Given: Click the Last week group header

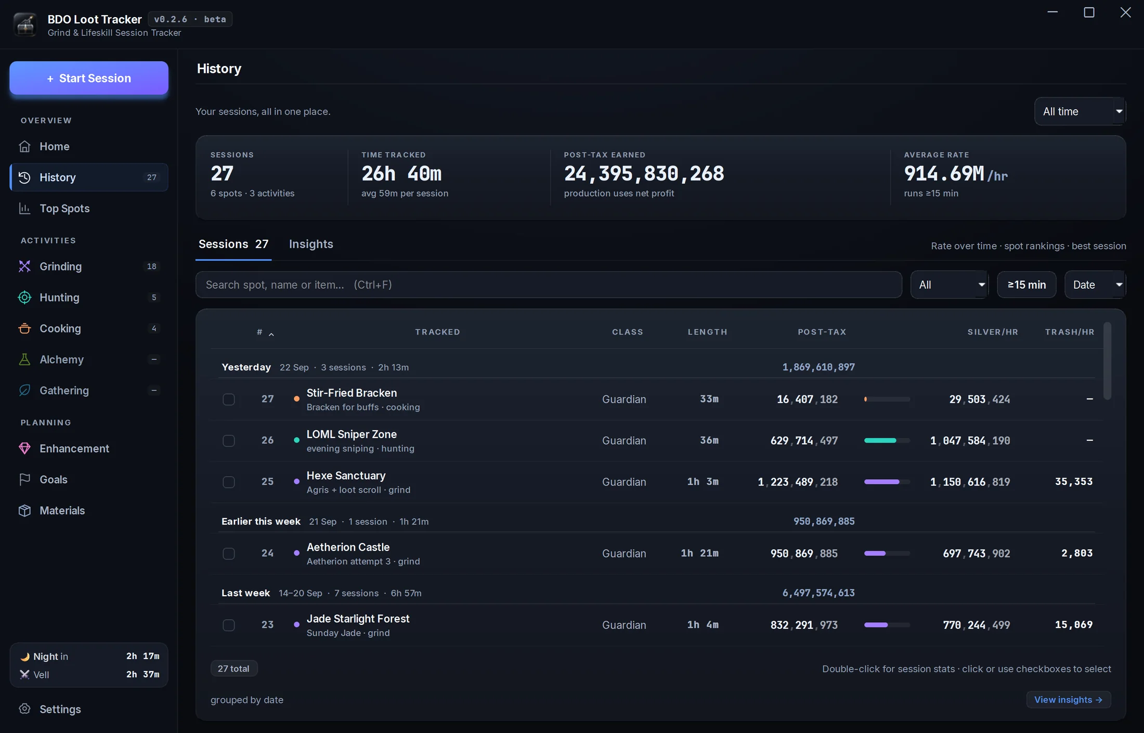Looking at the screenshot, I should pos(658,593).
